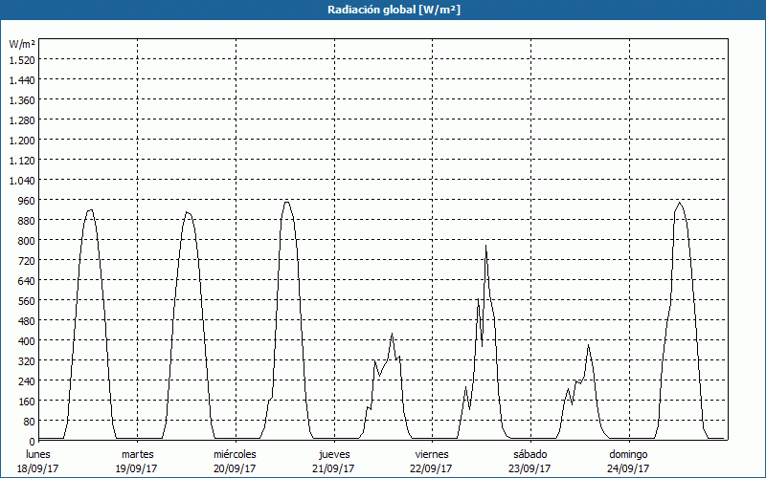Select the domingo day label
Image resolution: width=766 pixels, height=478 pixels.
click(628, 454)
